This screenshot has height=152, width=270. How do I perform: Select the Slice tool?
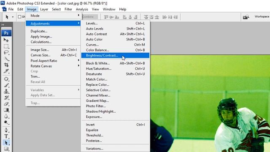click(6, 71)
